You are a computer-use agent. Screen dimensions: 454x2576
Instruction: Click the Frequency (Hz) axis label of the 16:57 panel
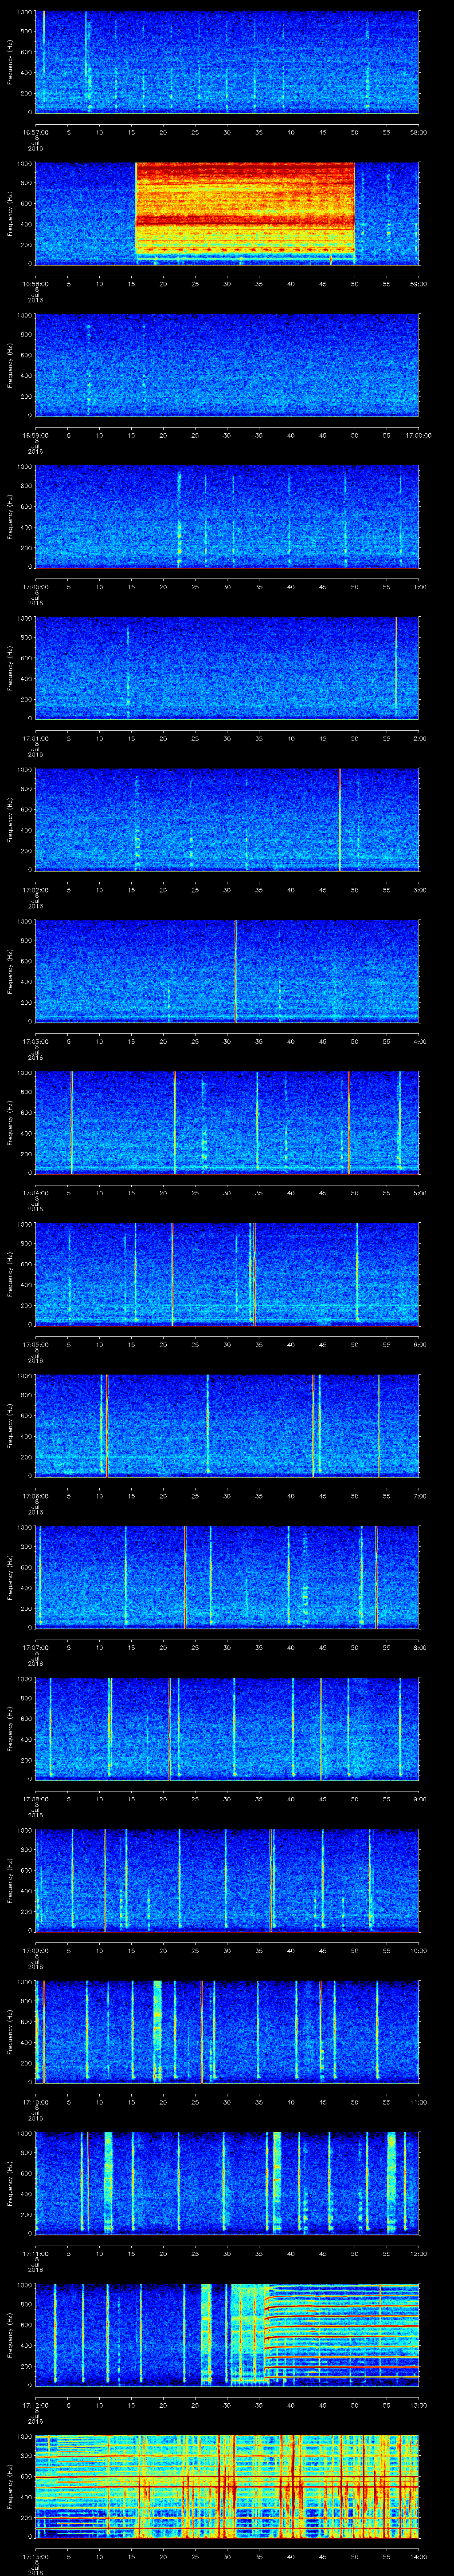[x=11, y=62]
